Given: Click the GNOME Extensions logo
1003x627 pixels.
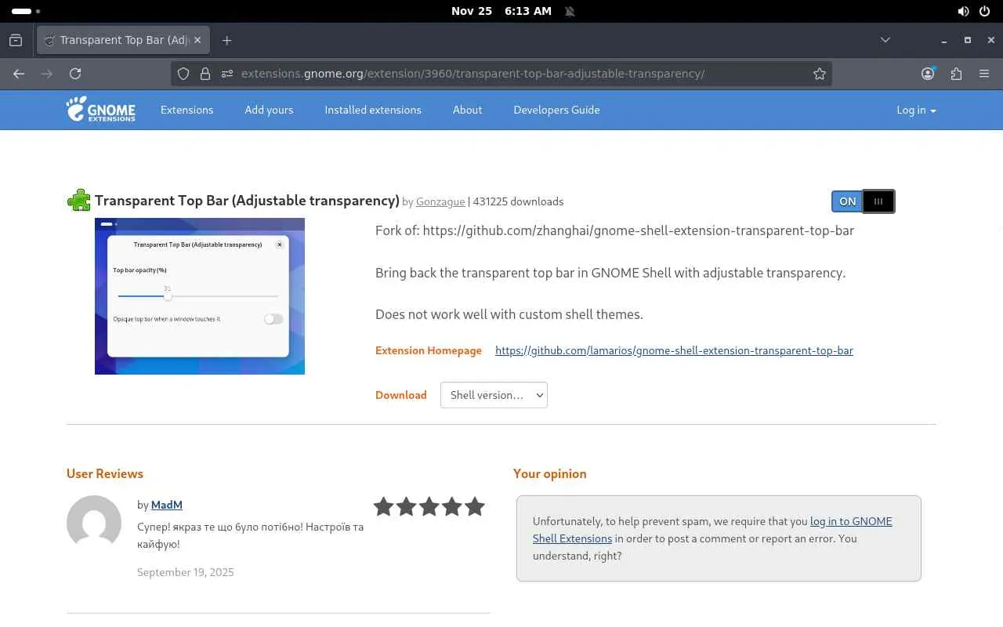Looking at the screenshot, I should (x=101, y=110).
